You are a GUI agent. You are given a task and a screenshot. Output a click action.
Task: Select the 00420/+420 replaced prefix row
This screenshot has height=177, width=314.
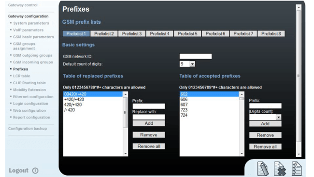coord(93,94)
